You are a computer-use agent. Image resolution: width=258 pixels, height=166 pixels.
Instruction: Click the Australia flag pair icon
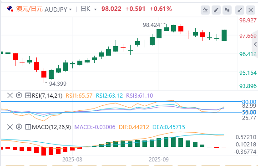(10, 9)
